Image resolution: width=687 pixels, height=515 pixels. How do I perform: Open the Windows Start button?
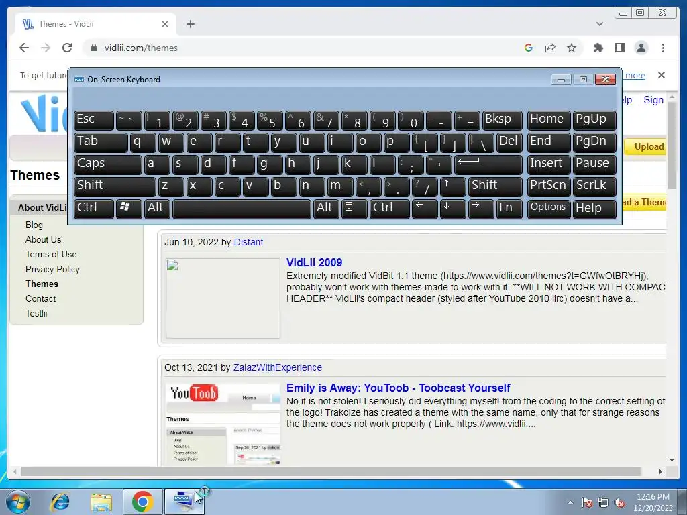coord(18,502)
